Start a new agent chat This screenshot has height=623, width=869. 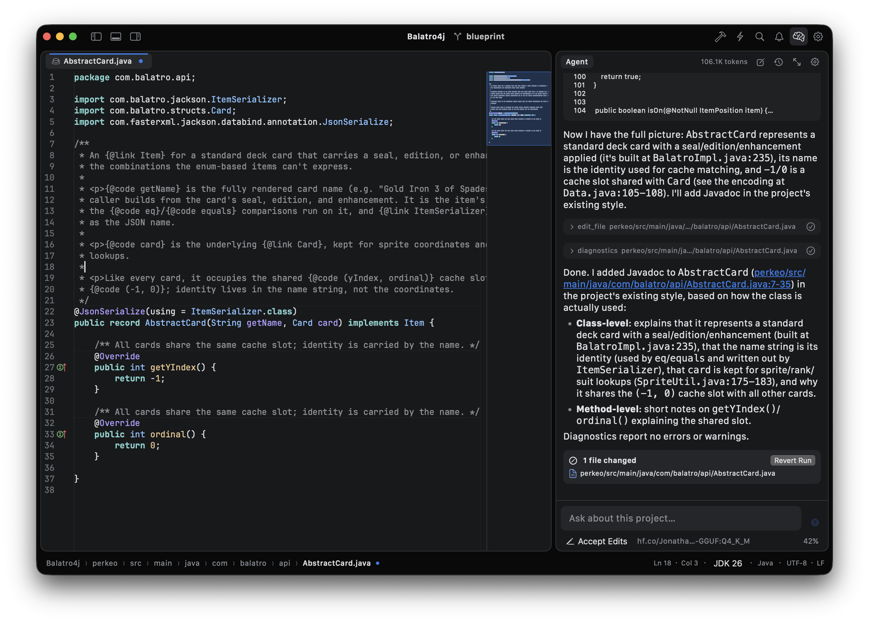[760, 62]
